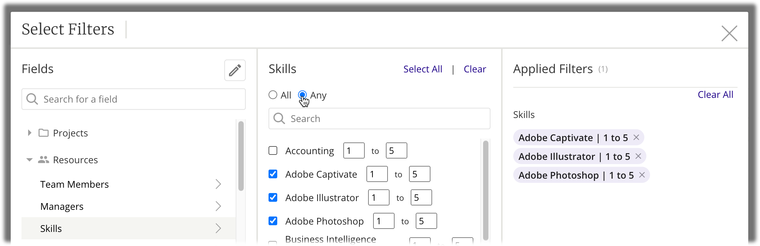The height and width of the screenshot is (246, 760).
Task: Click the Skills Search input box
Action: pos(379,118)
